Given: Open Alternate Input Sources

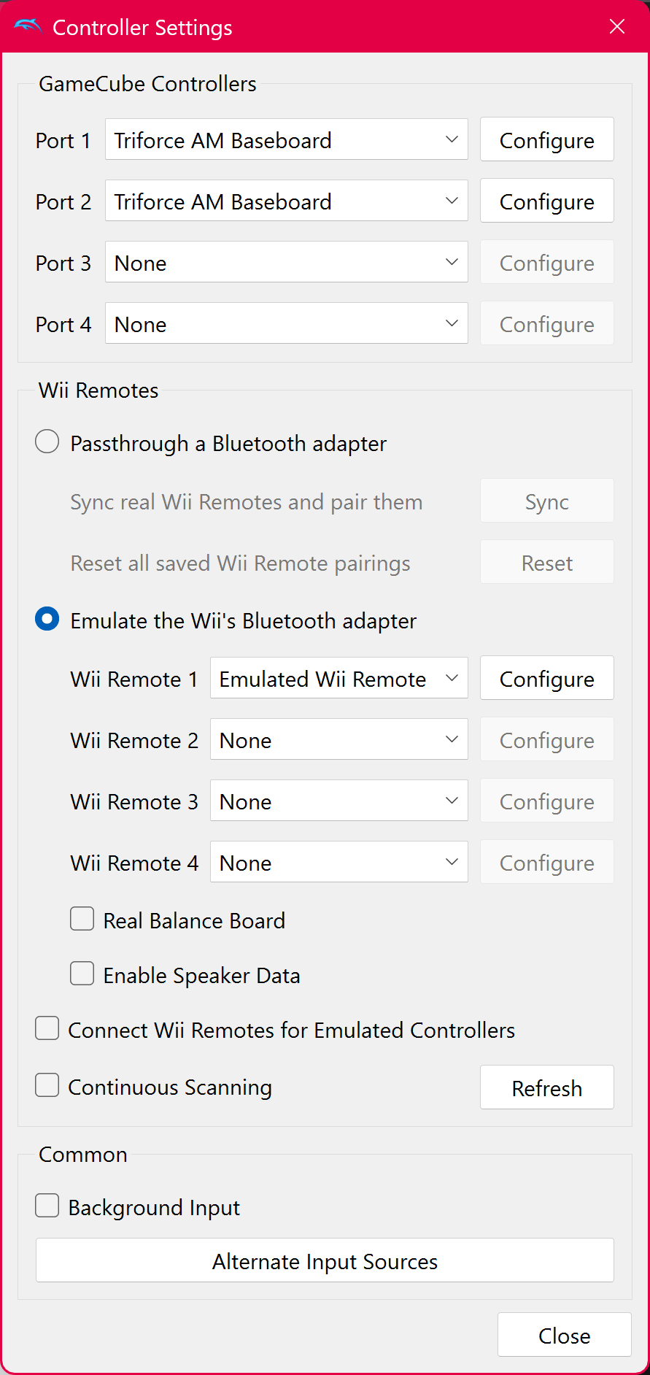Looking at the screenshot, I should point(325,1260).
